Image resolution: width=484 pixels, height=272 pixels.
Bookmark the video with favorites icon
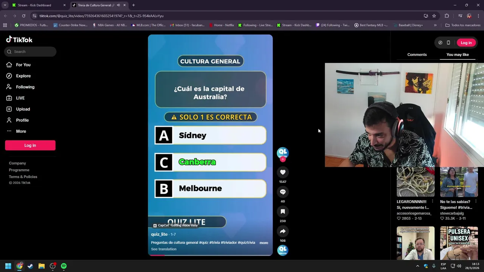[x=282, y=212]
